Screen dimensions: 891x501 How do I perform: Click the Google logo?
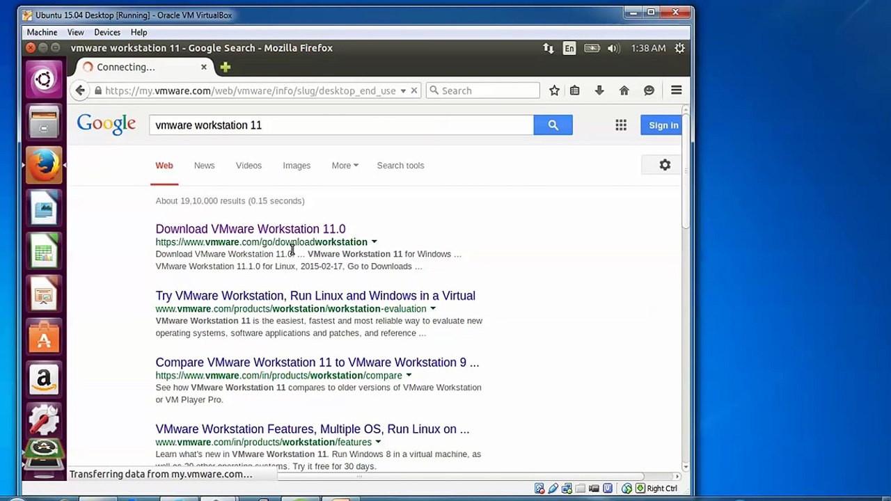pyautogui.click(x=106, y=125)
